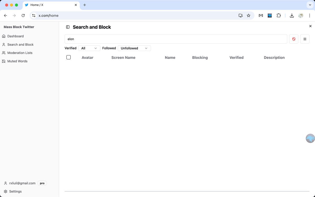The width and height of the screenshot is (315, 197).
Task: Open the Verified filter dropdown
Action: [89, 48]
